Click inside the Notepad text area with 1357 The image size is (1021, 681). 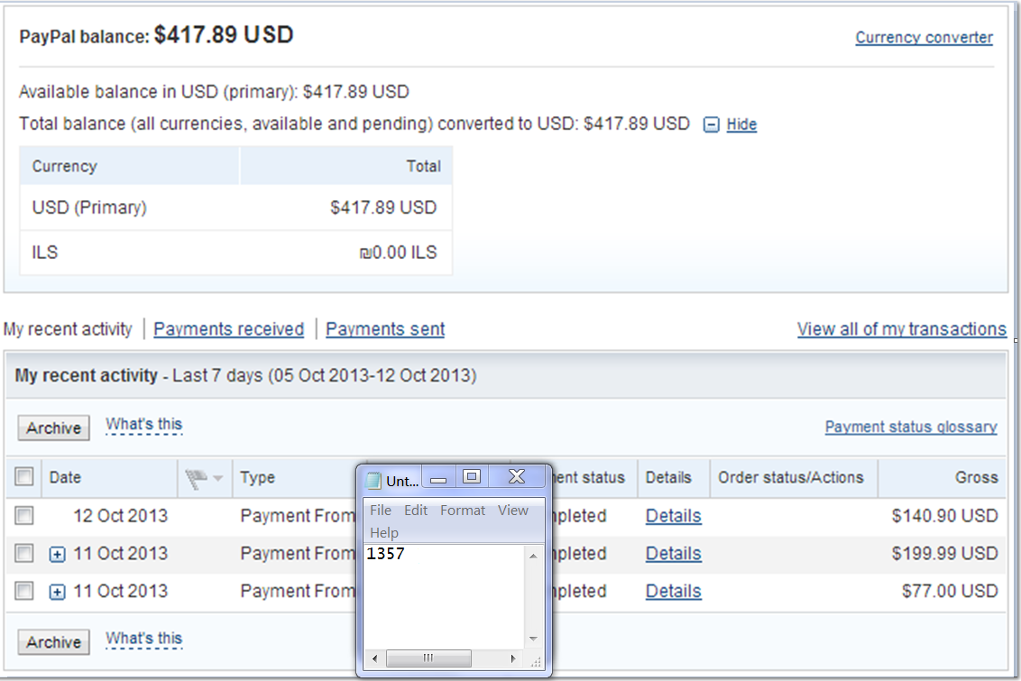pyautogui.click(x=444, y=596)
